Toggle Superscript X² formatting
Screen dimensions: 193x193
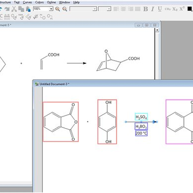tap(182, 9)
